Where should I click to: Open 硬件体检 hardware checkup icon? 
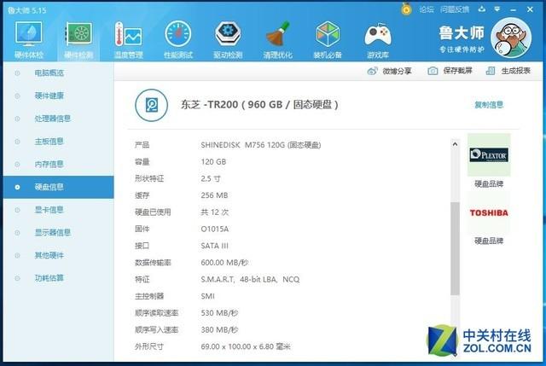(28, 35)
